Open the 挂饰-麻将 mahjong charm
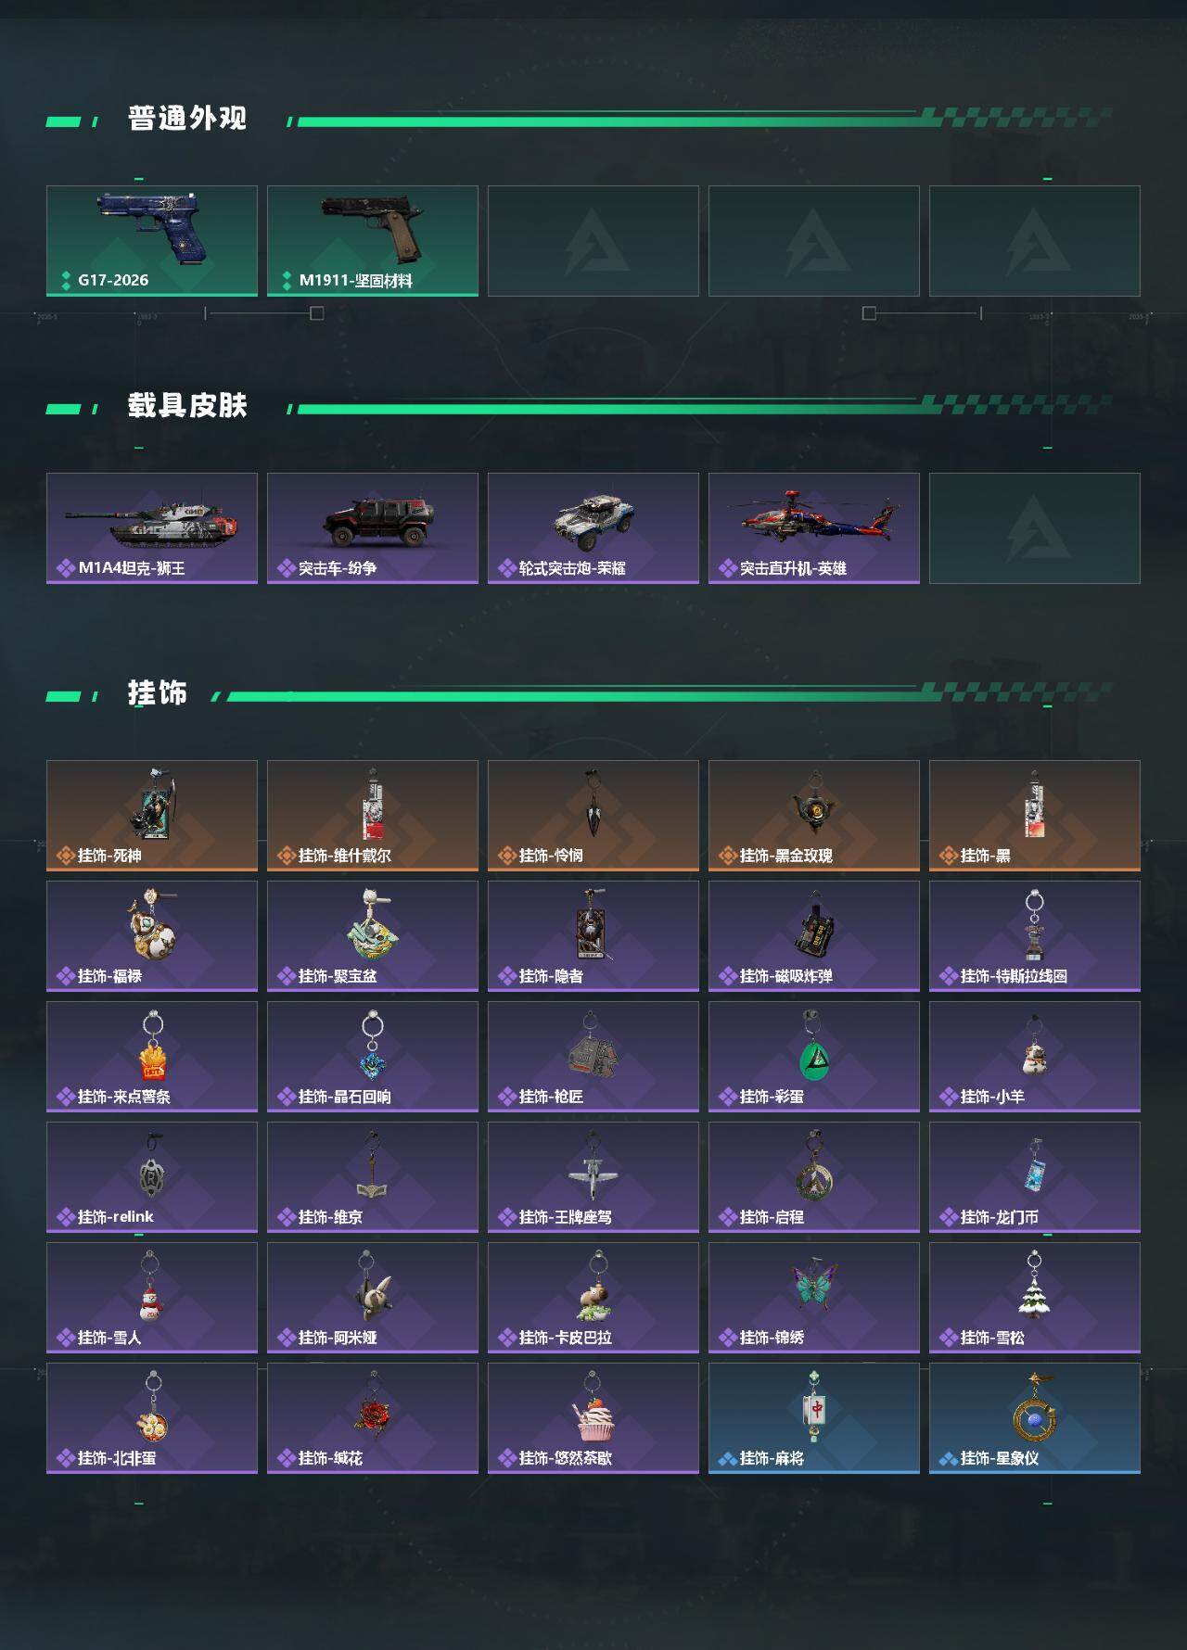 [x=814, y=1418]
